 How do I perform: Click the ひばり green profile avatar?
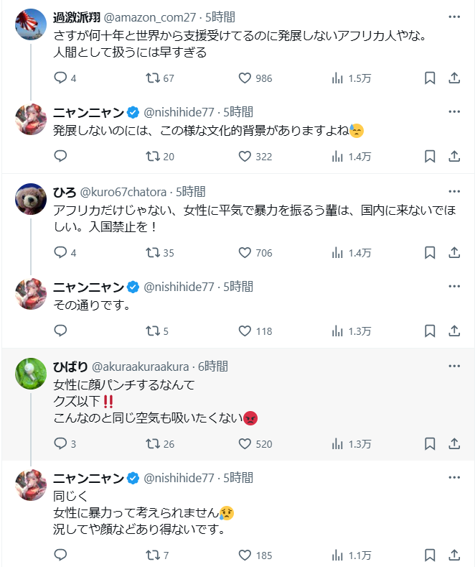click(31, 374)
